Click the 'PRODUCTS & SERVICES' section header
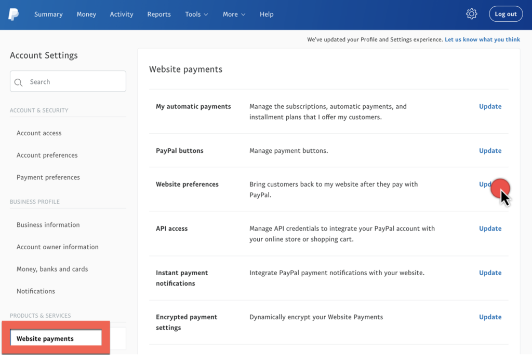The width and height of the screenshot is (532, 355). pyautogui.click(x=41, y=316)
